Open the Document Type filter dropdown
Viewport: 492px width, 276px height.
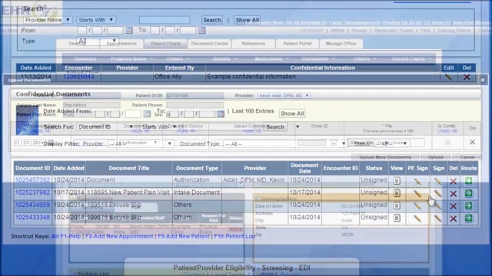click(285, 143)
